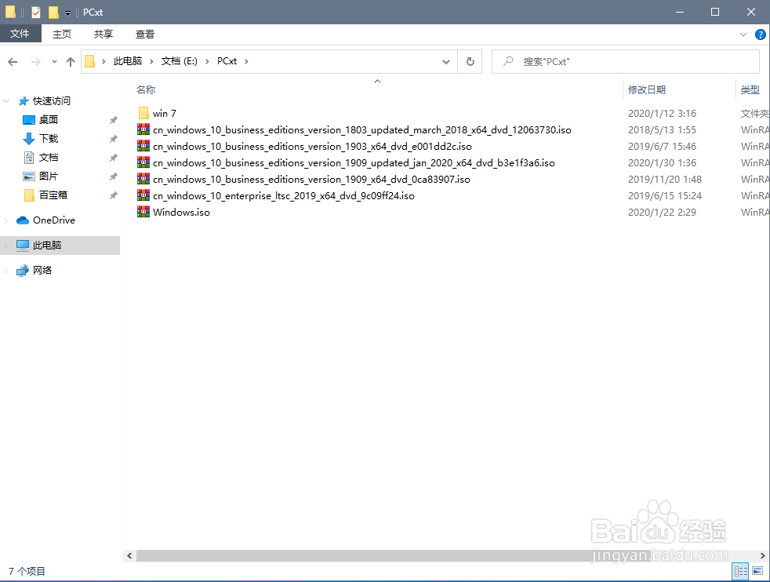Expand the 此电脑 tree node

click(x=6, y=245)
